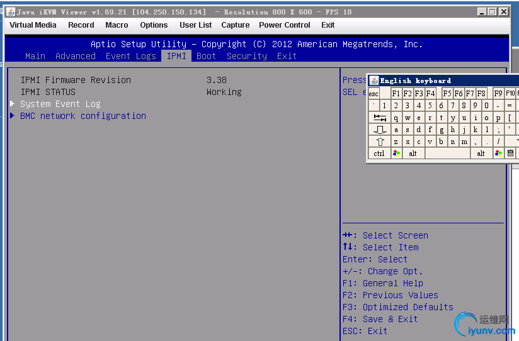
Task: Click the ctrl key on virtual keyboard
Action: 379,153
